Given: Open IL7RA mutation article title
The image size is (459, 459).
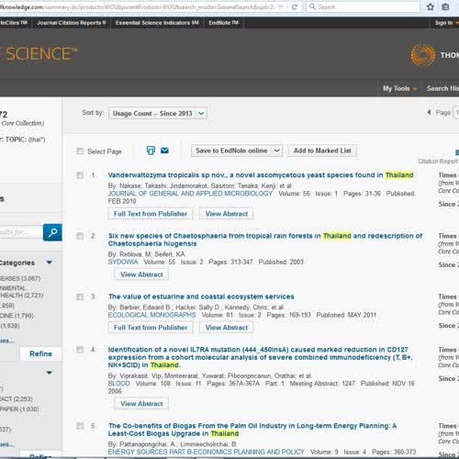Looking at the screenshot, I should pyautogui.click(x=260, y=357).
